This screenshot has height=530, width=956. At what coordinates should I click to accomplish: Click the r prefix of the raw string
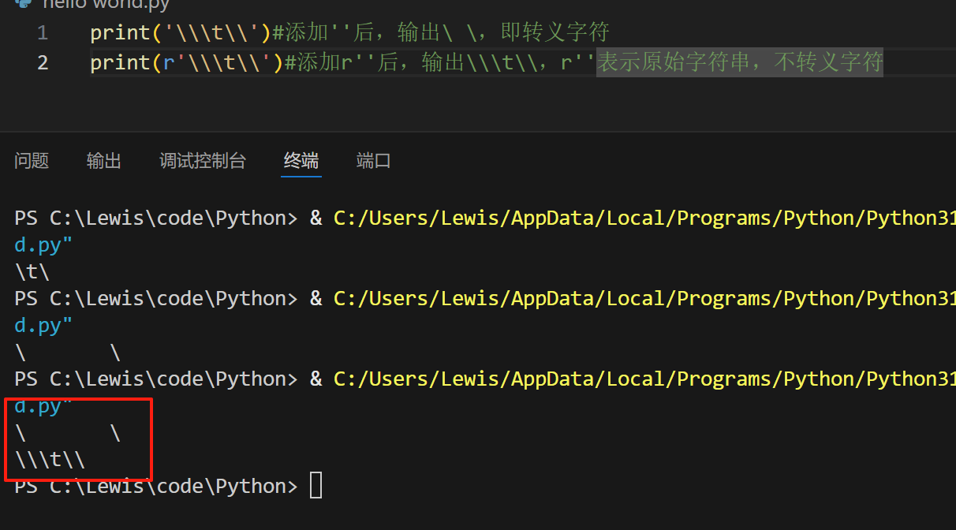pyautogui.click(x=169, y=62)
